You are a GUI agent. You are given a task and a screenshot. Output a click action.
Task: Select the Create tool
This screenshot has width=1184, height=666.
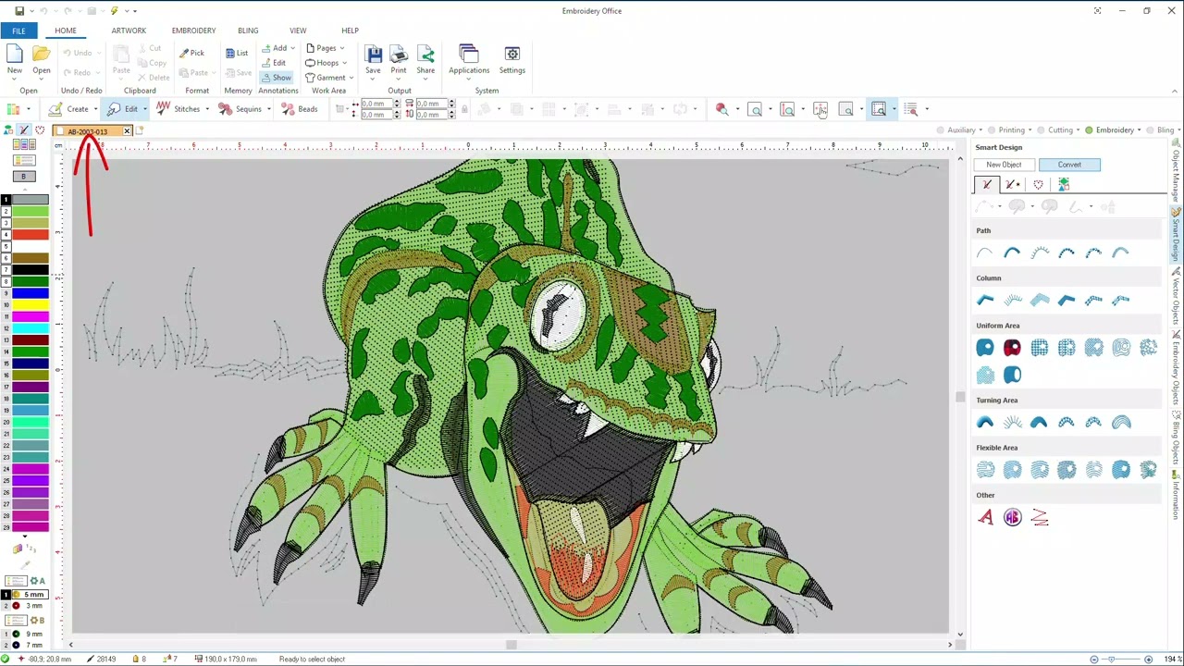69,109
